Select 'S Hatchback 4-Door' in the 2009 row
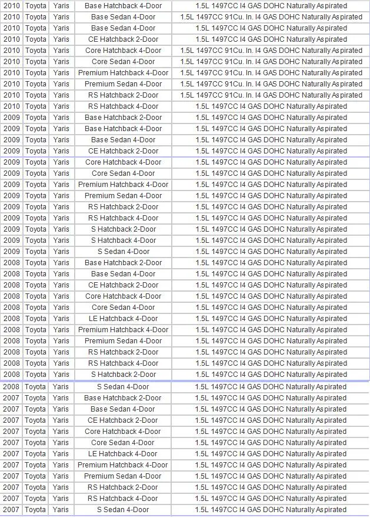Viewport: 370px width, 518px height. coord(124,240)
